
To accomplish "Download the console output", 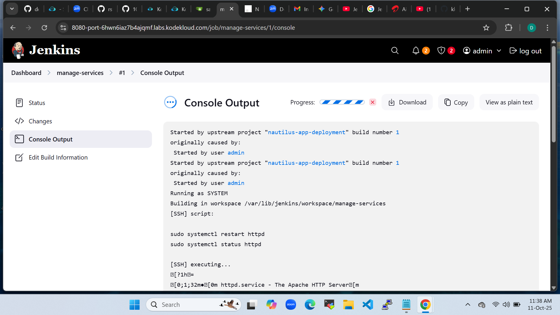I will click(x=407, y=102).
